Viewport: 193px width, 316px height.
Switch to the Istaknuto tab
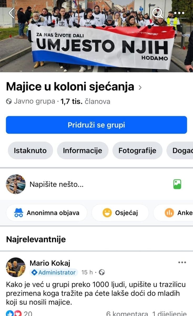30,151
